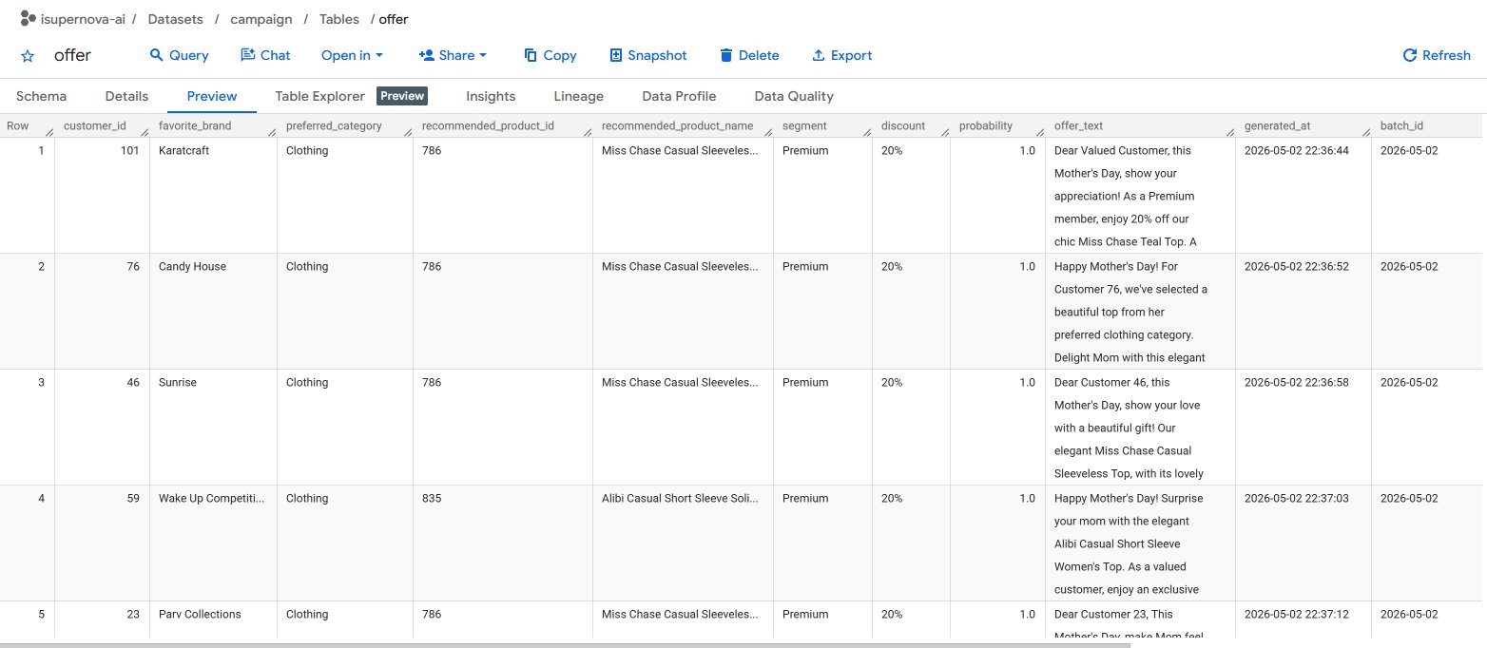Delete the offer table

pos(749,55)
